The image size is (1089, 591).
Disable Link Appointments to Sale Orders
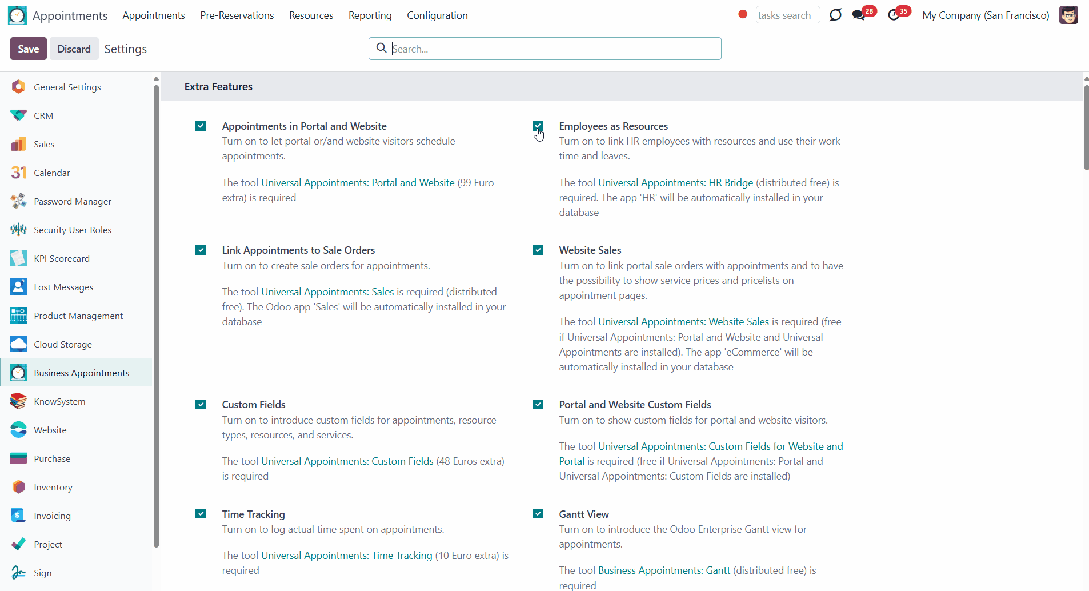[201, 250]
